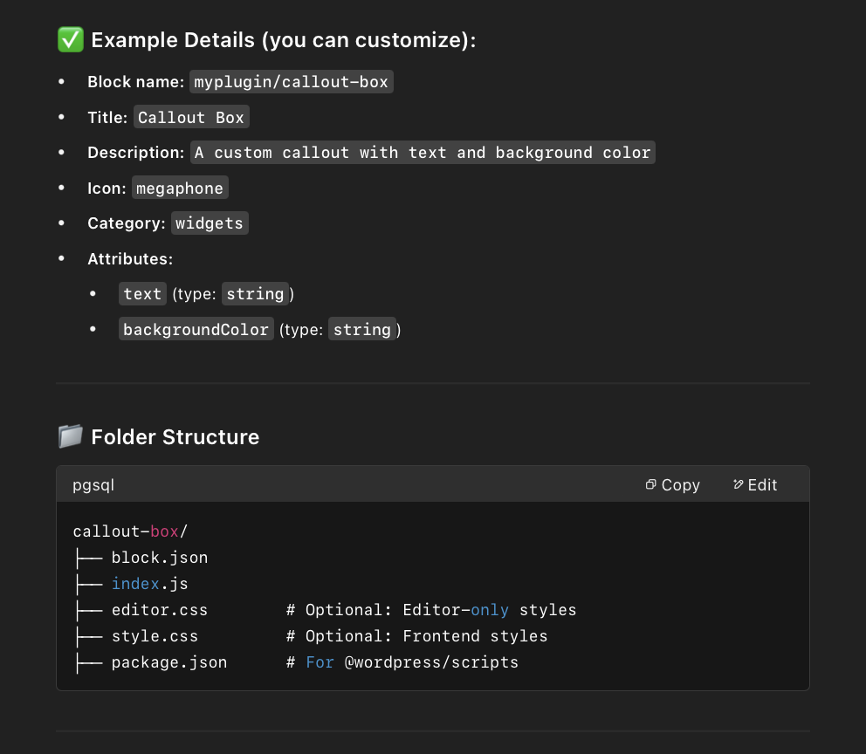The height and width of the screenshot is (754, 866).
Task: Click the backgroundColor attribute code
Action: tap(196, 329)
